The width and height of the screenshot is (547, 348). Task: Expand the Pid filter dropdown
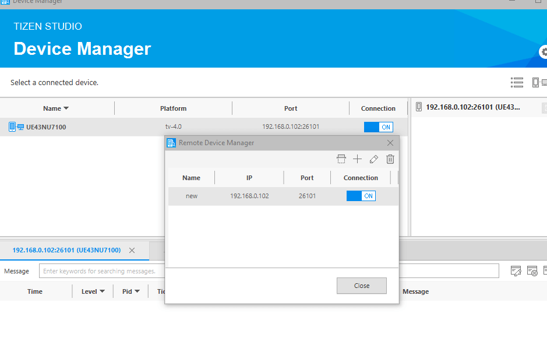pos(137,291)
